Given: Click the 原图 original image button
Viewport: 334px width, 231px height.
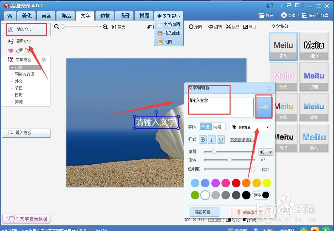Looking at the screenshot, I should click(x=195, y=27).
